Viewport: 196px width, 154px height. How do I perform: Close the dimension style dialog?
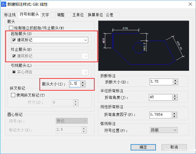click(190, 4)
